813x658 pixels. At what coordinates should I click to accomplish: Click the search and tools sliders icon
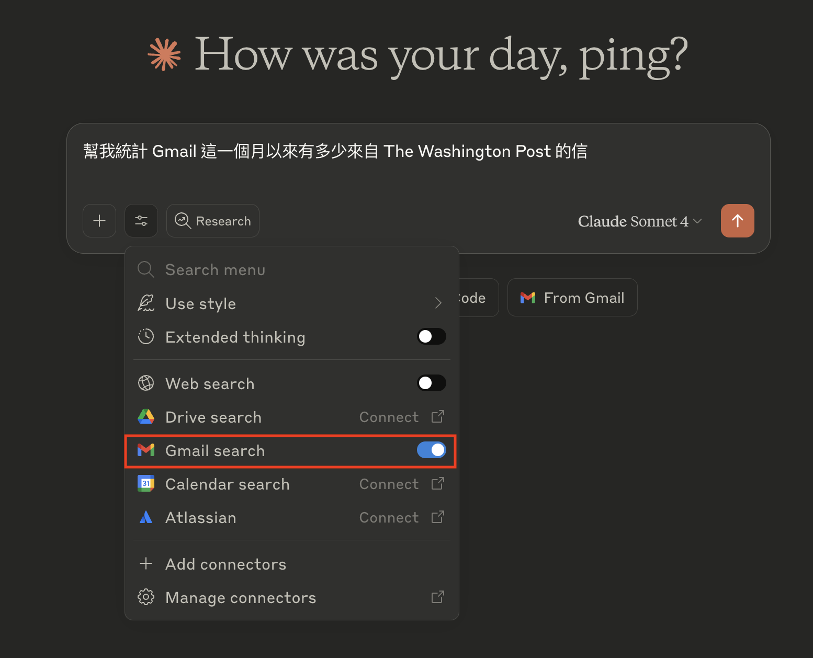(141, 221)
